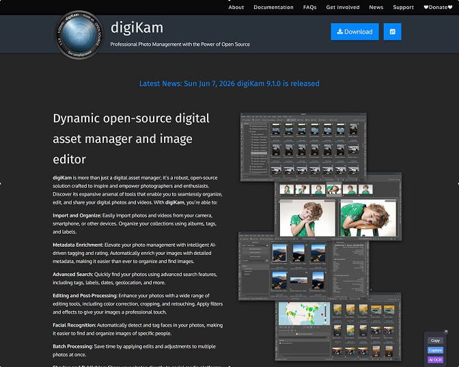Image resolution: width=459 pixels, height=367 pixels.
Task: Go to FAQs in the top navigation
Action: point(309,8)
